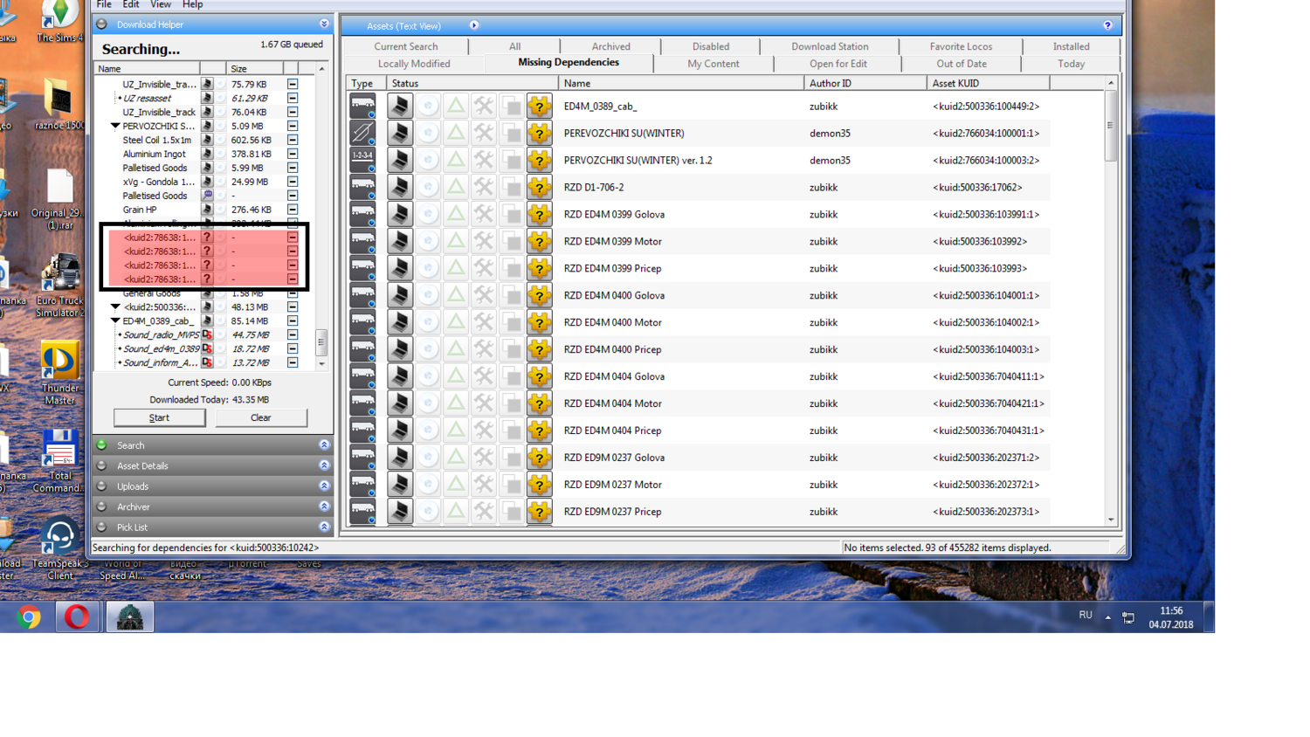Switch to the Out of Date tab
The height and width of the screenshot is (737, 1310).
point(961,64)
